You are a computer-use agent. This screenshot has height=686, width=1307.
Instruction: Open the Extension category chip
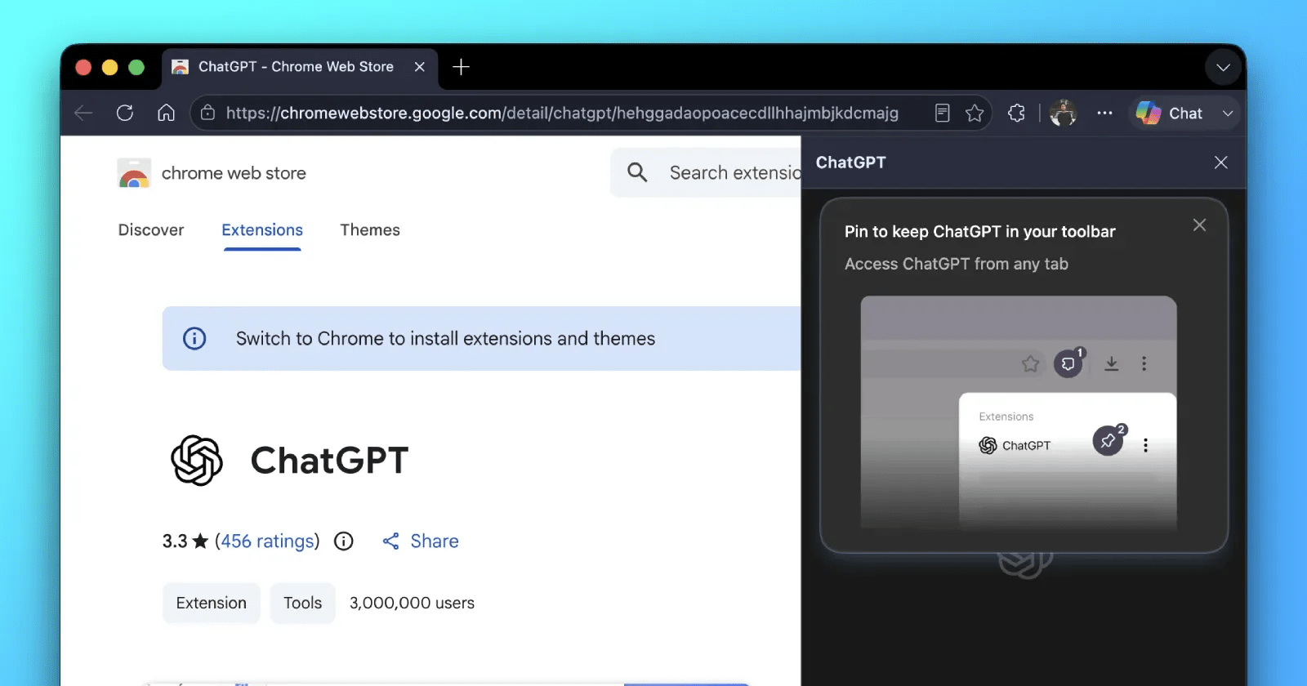(212, 604)
